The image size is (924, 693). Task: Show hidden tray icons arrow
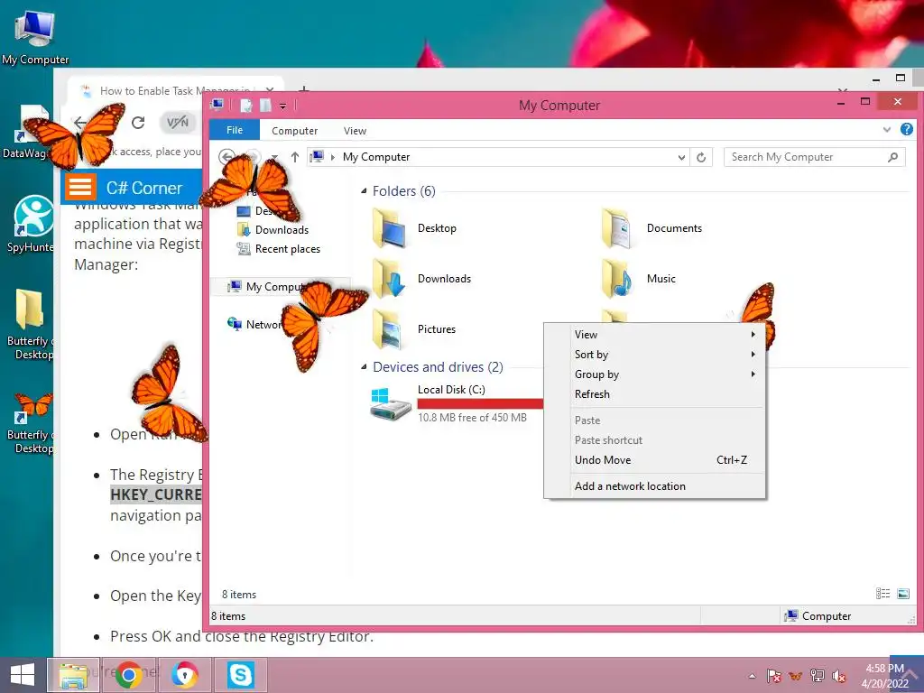coord(752,676)
